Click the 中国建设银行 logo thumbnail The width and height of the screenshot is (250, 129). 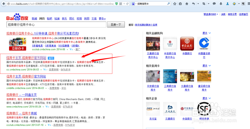[204, 43]
